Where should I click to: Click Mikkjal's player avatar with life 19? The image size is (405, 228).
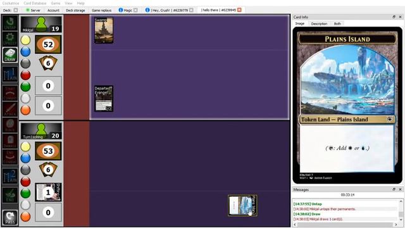(x=41, y=24)
